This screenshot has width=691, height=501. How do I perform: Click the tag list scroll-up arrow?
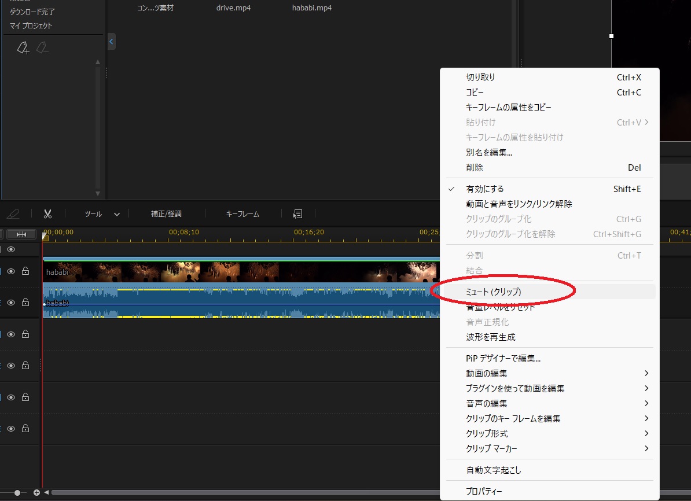(98, 62)
